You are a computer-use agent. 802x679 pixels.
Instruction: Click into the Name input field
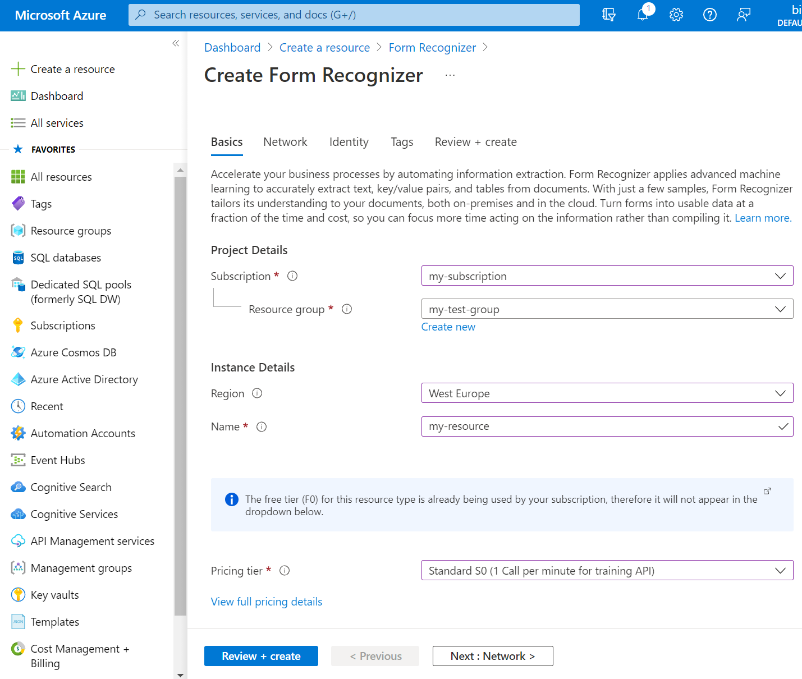(x=598, y=426)
